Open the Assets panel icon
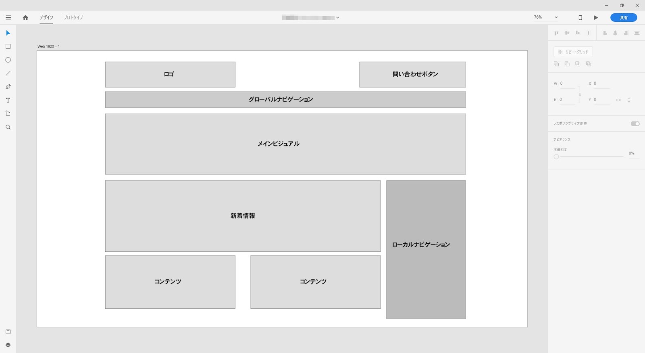 (8, 332)
